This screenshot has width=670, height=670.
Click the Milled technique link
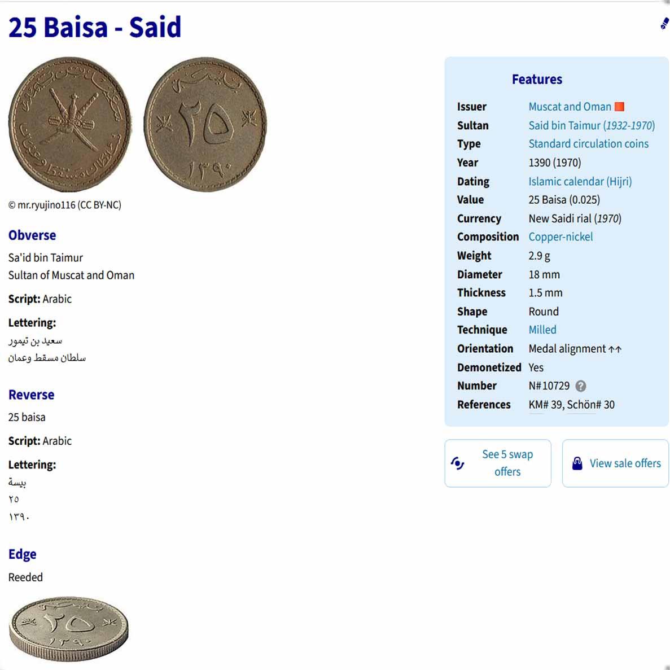pos(542,330)
